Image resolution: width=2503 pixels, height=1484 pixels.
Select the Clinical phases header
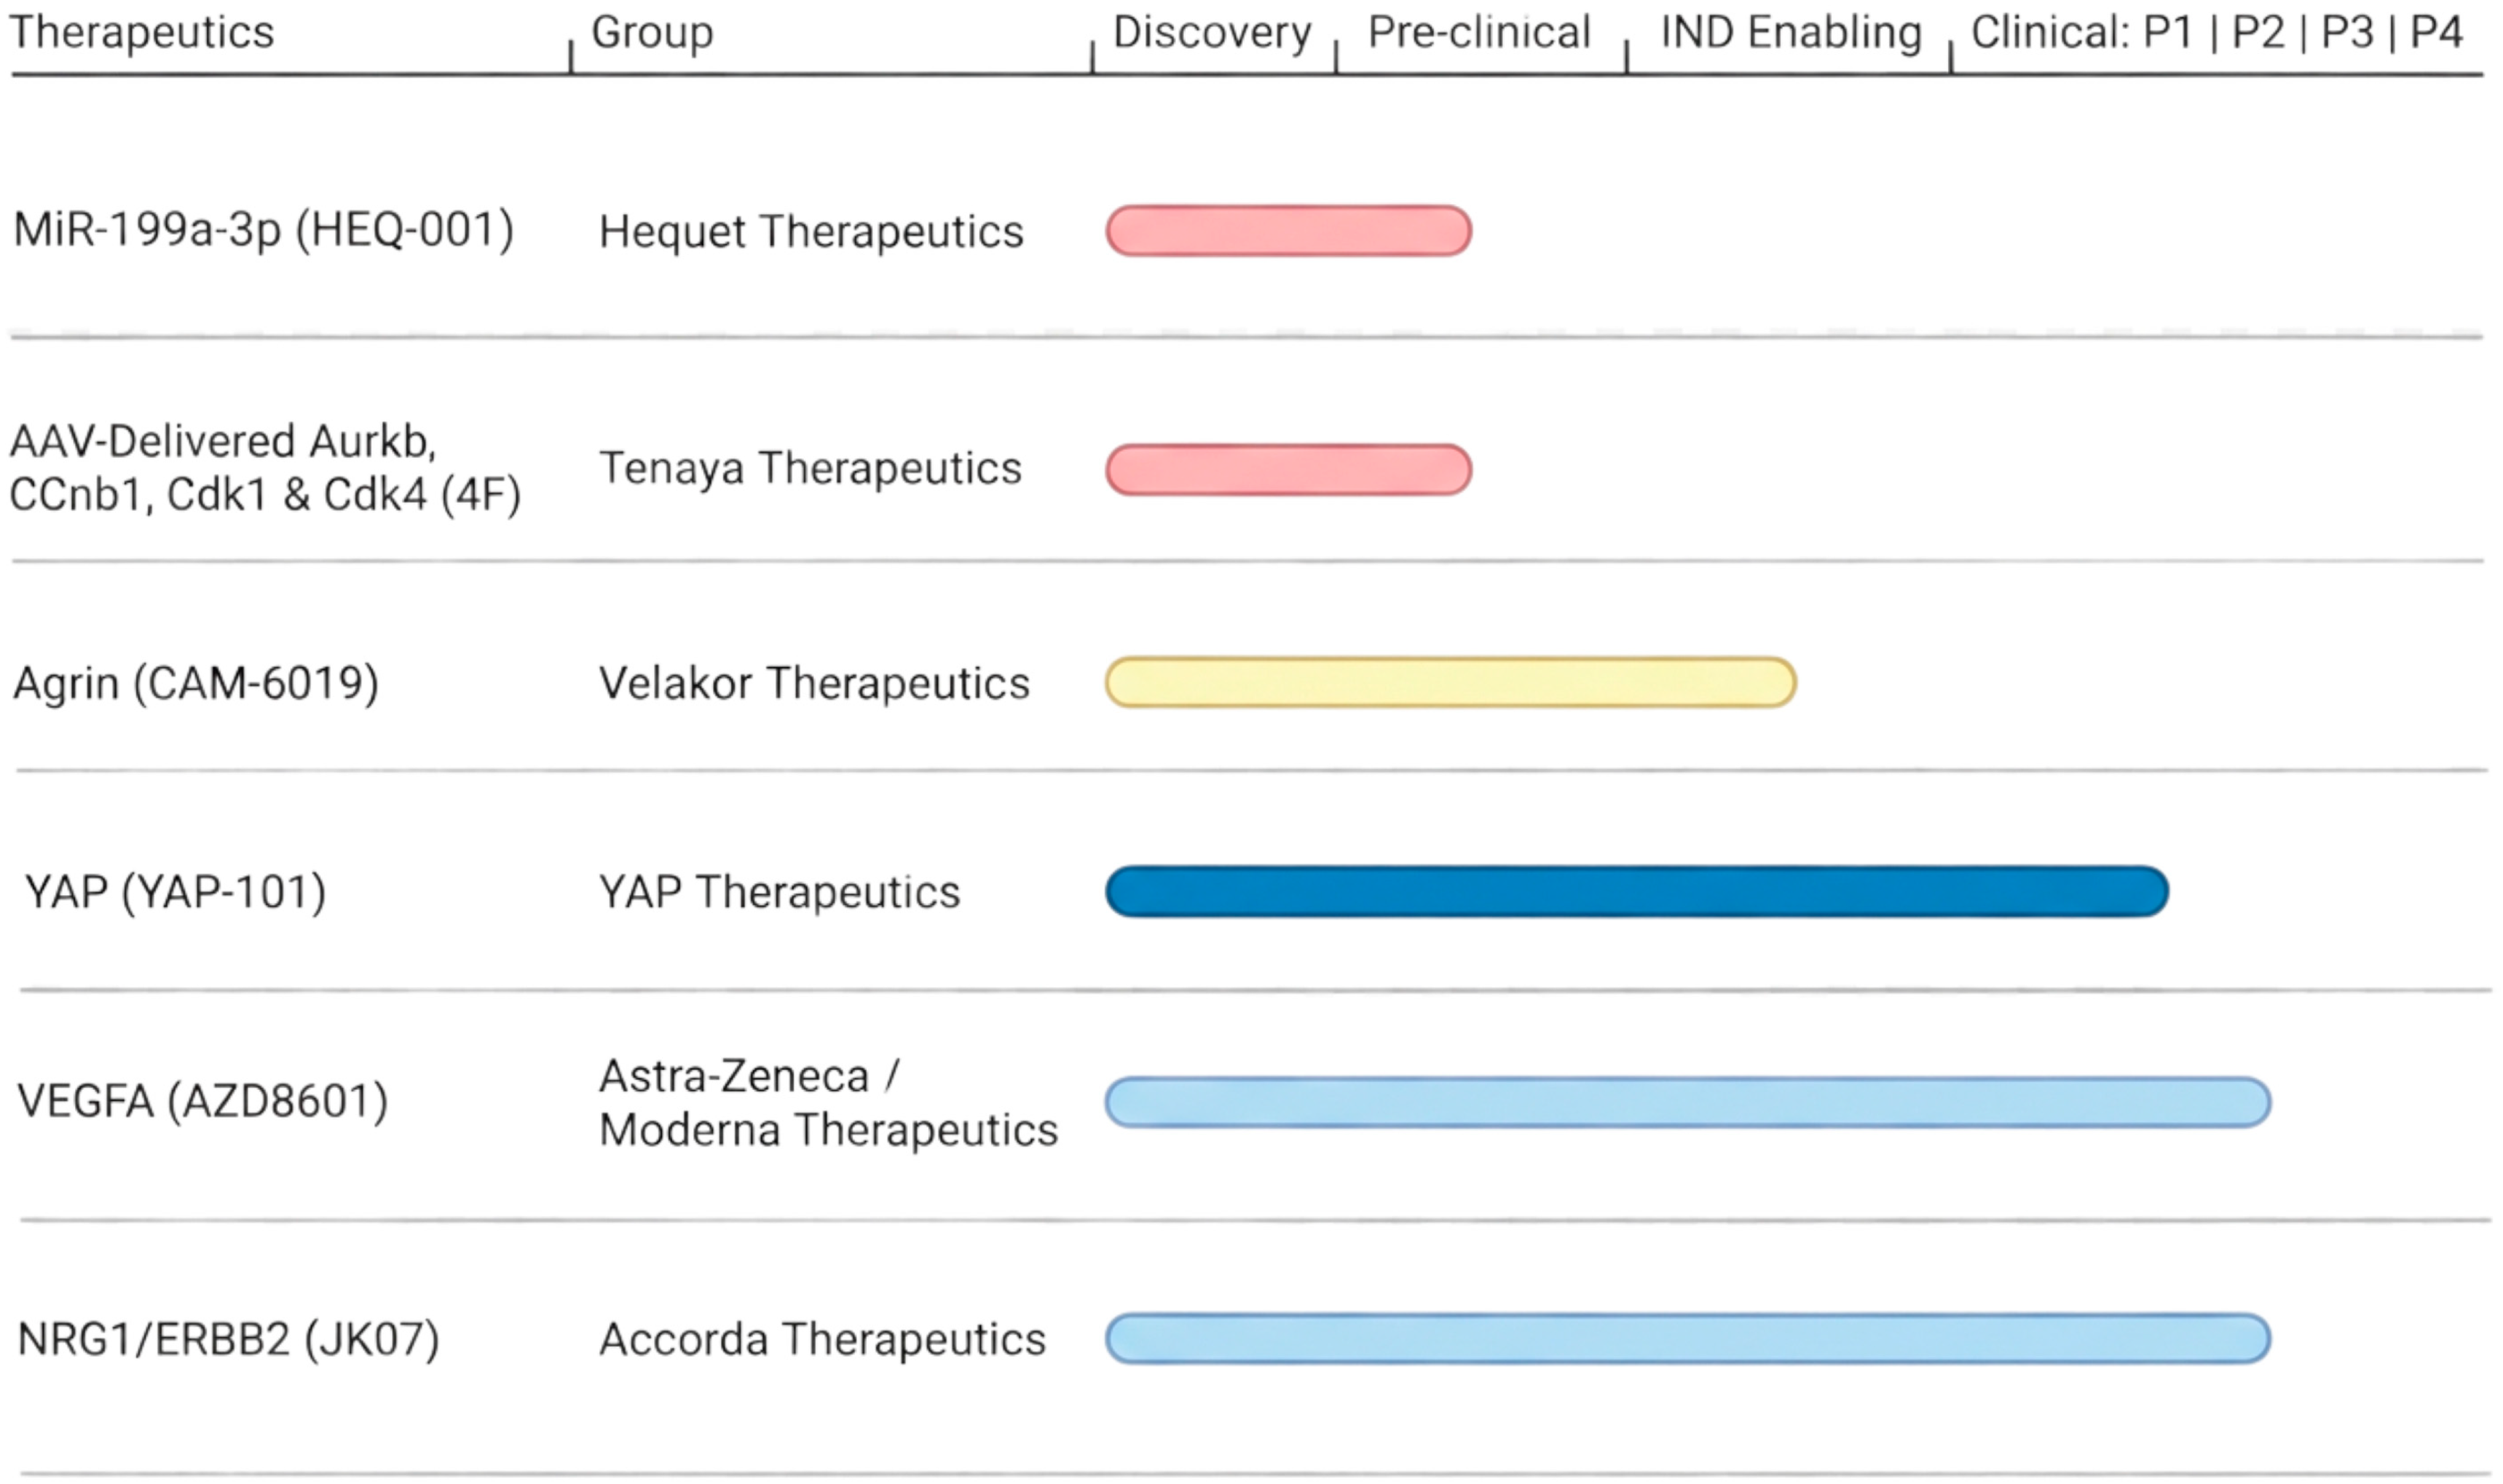point(2215,32)
